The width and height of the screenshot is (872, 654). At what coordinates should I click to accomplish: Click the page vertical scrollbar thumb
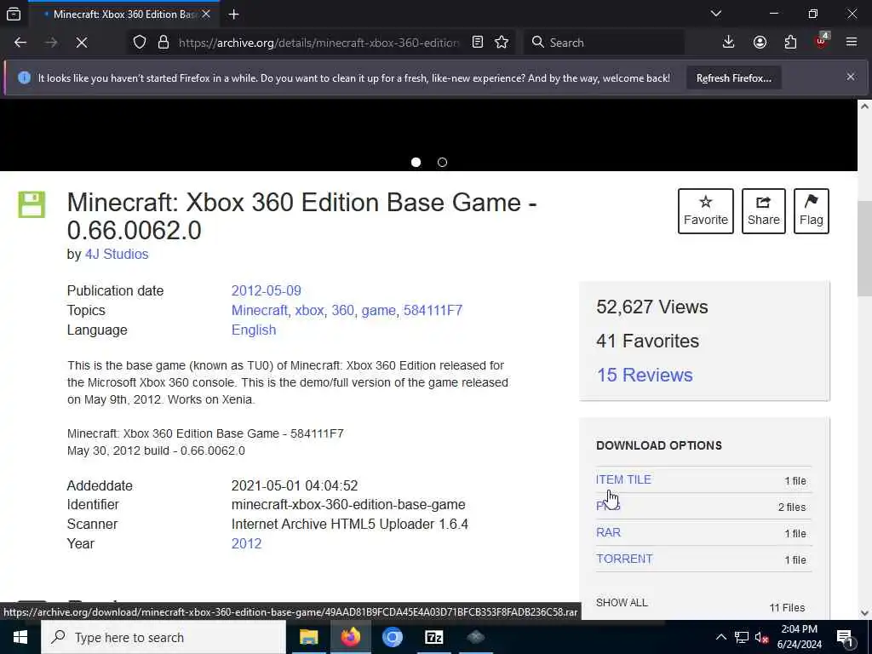click(x=864, y=250)
